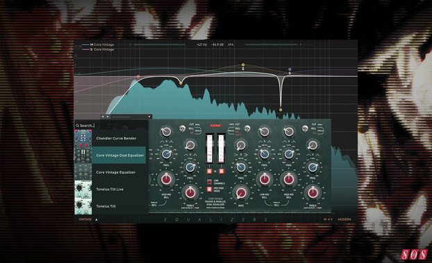Click the 421 Hz frequency readout
Screen dimensions: 432x263
click(x=202, y=44)
